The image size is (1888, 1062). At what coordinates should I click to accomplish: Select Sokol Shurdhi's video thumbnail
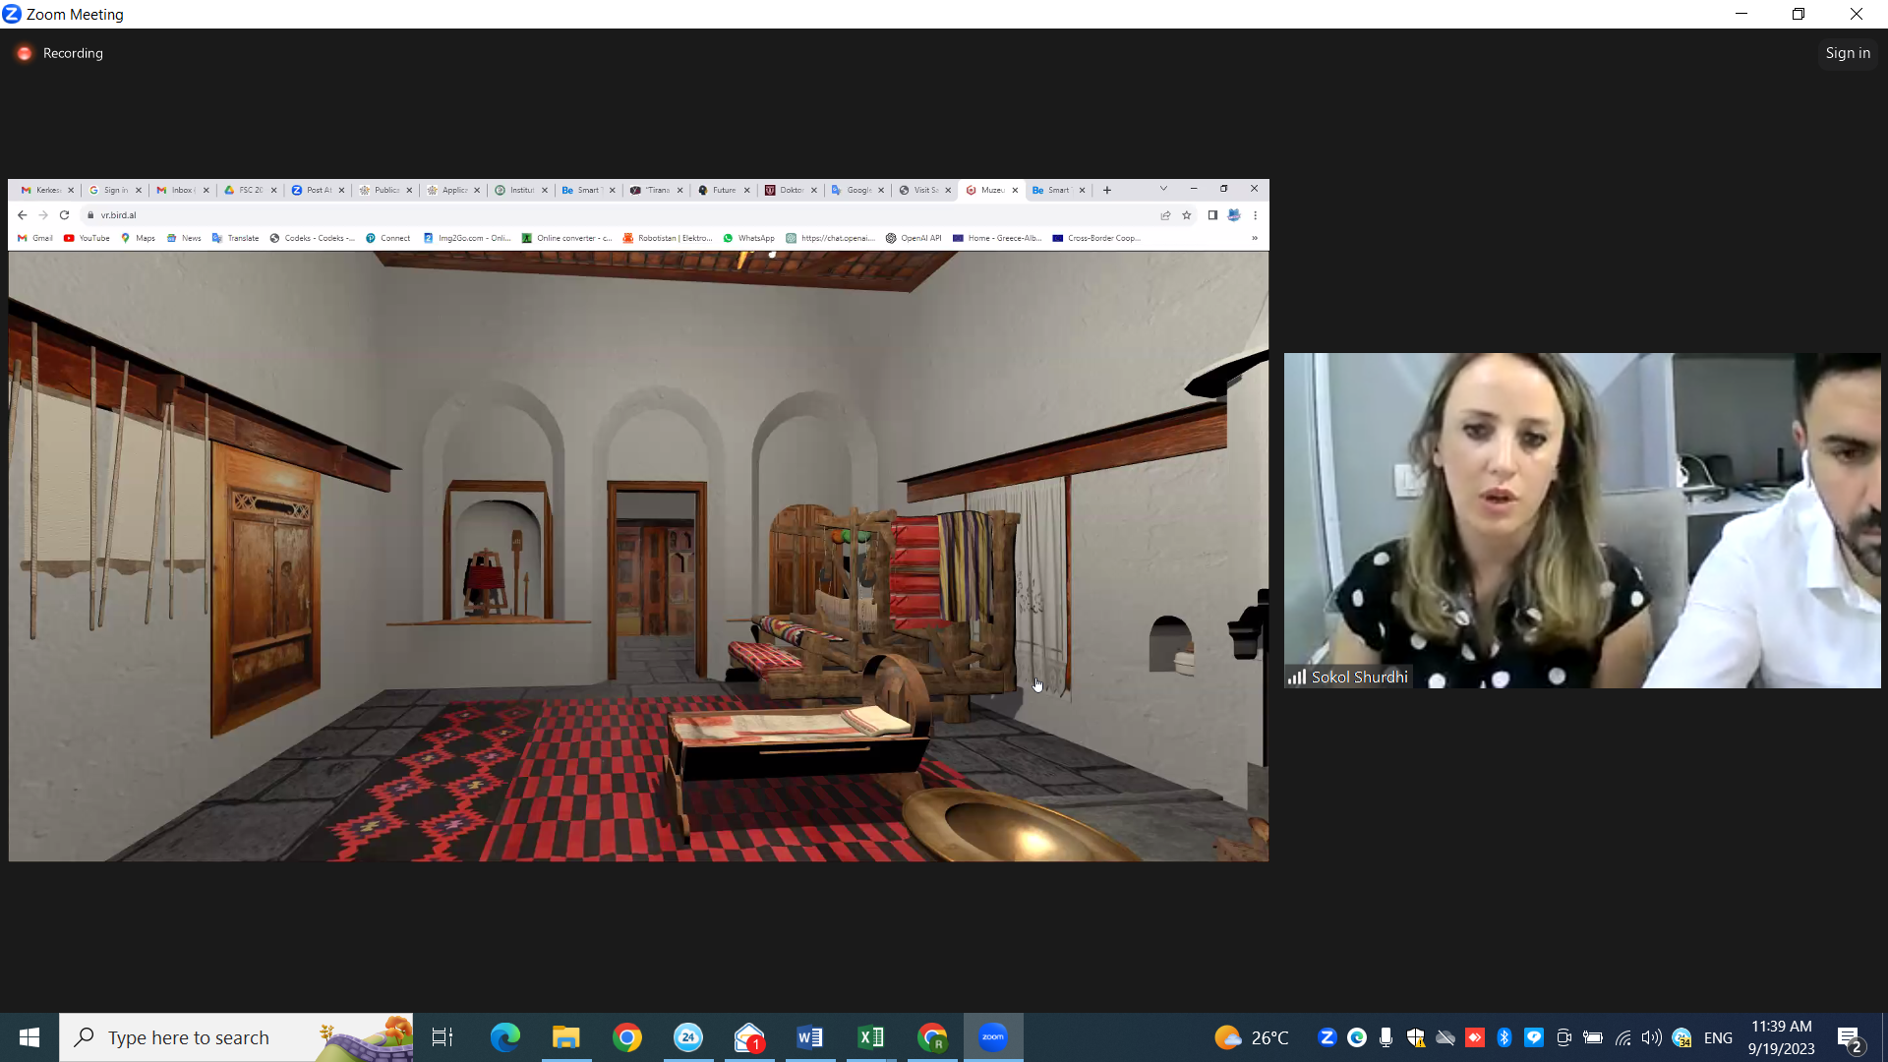point(1581,520)
